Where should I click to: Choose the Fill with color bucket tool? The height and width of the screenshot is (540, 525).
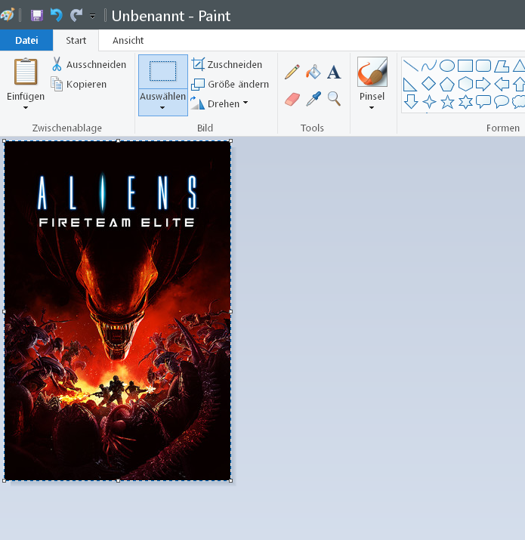313,73
